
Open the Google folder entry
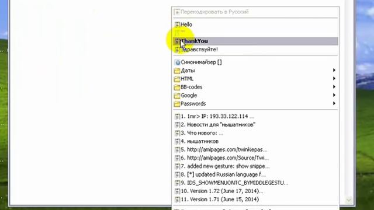coord(255,96)
